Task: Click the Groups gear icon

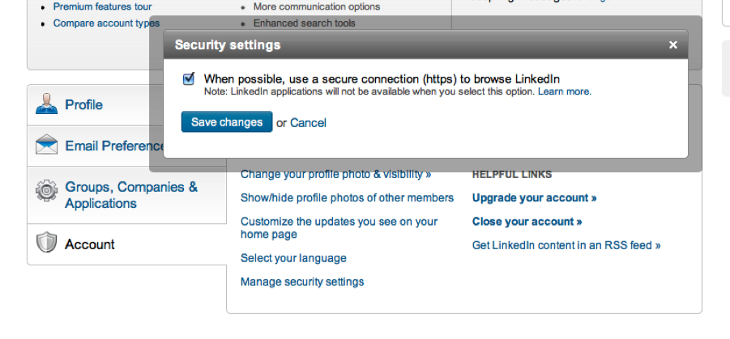Action: tap(46, 192)
